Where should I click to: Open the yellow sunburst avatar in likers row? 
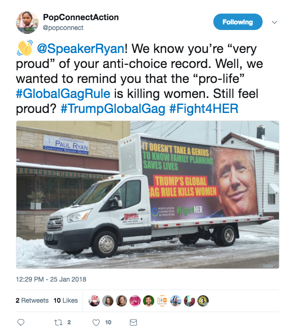click(x=203, y=301)
